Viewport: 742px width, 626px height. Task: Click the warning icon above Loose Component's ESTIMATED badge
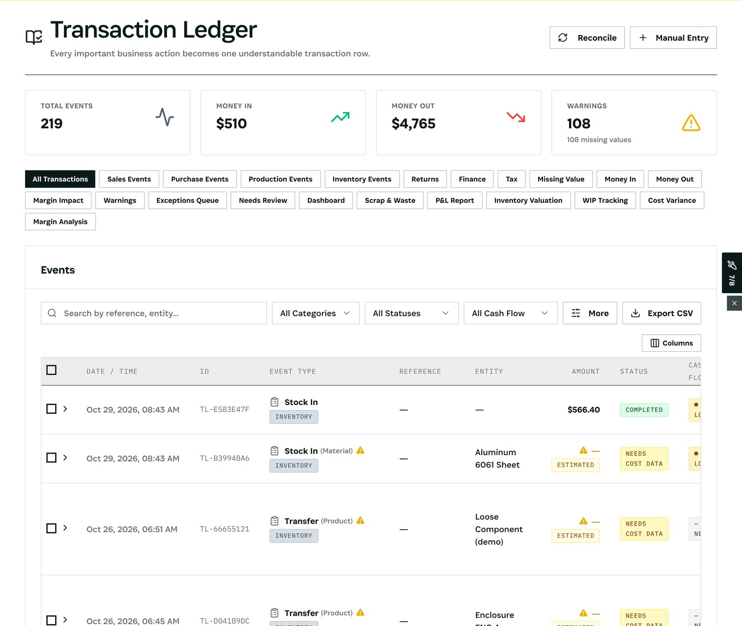[x=583, y=521]
